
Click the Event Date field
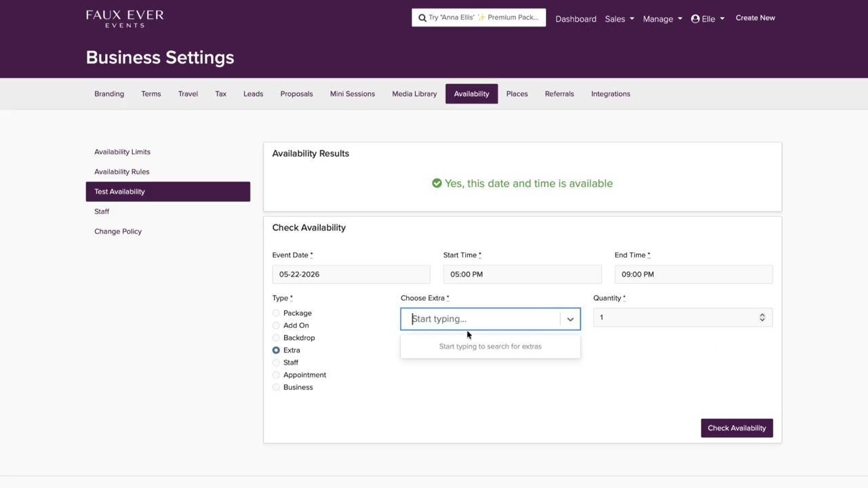tap(351, 274)
